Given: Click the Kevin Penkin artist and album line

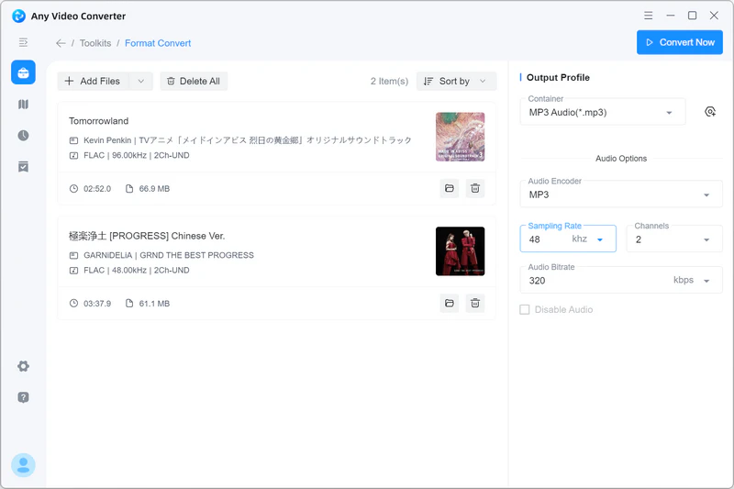Looking at the screenshot, I should click(247, 140).
